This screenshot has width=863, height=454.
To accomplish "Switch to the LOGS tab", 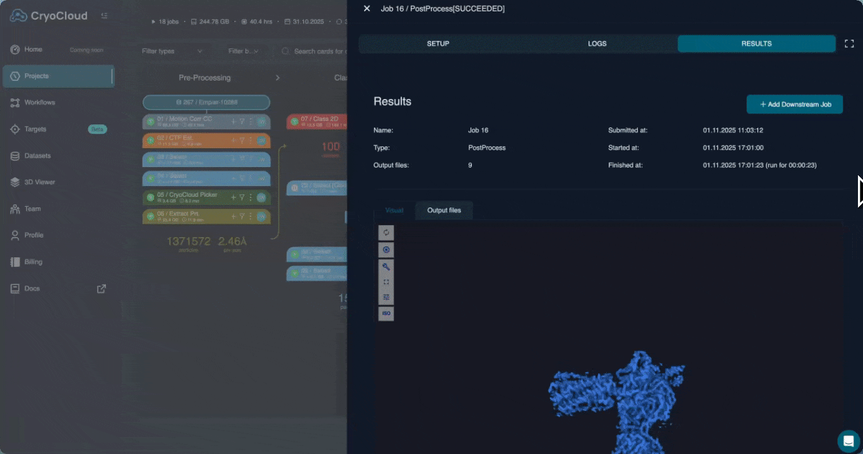I will coord(597,44).
